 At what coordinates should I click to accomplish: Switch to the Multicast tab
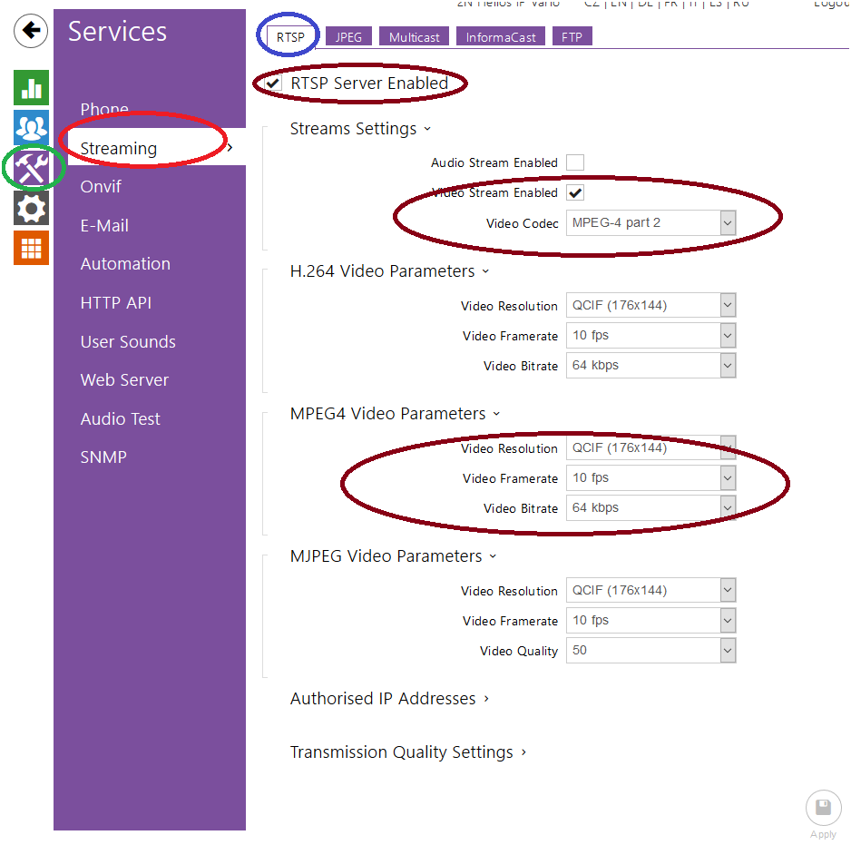coord(414,37)
